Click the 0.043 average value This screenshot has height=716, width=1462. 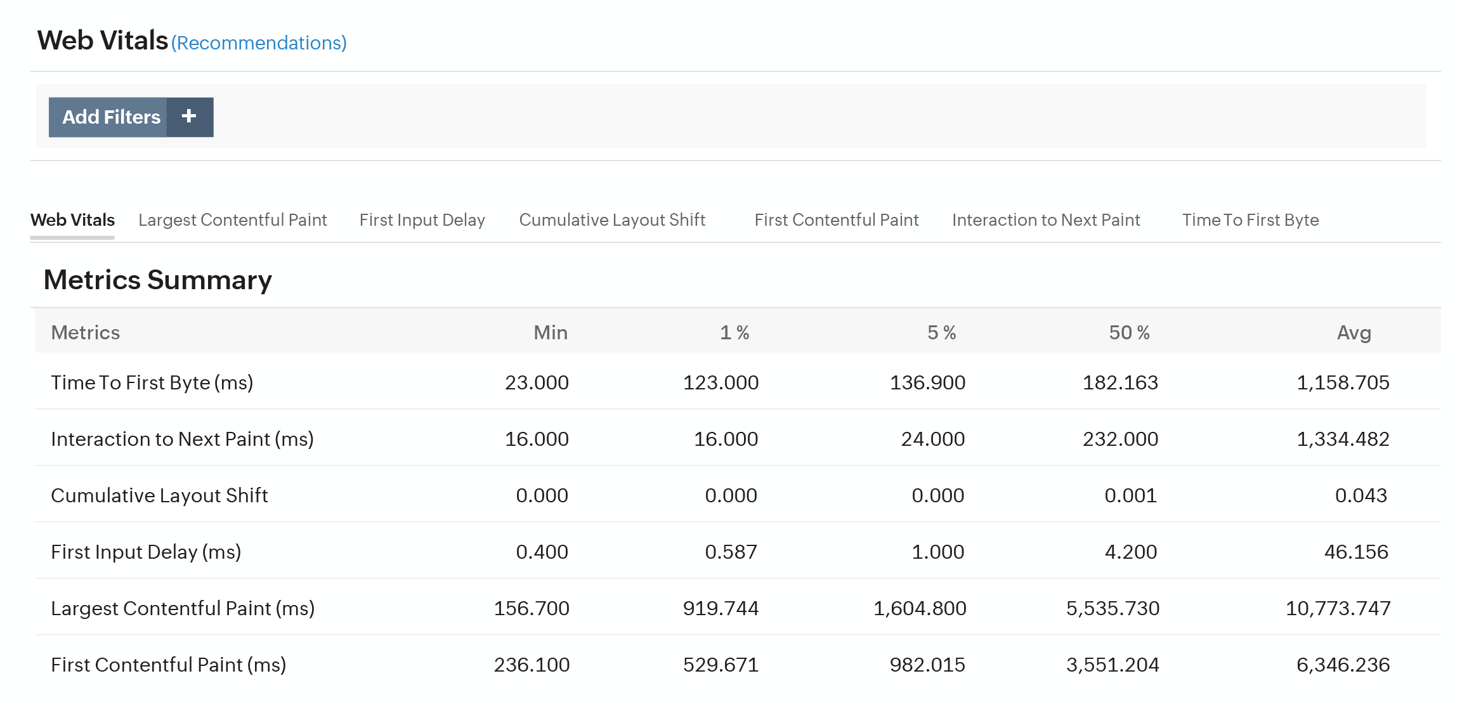(x=1361, y=495)
